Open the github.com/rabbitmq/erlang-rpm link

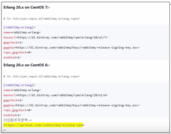[43, 125]
